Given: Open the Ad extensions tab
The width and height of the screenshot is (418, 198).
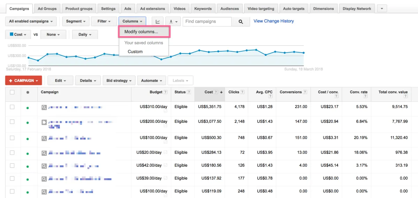Looking at the screenshot, I should pos(153,9).
